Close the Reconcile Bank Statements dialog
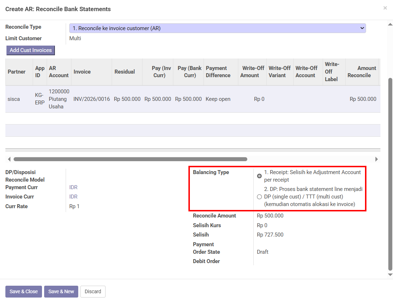This screenshot has width=393, height=304. [385, 8]
